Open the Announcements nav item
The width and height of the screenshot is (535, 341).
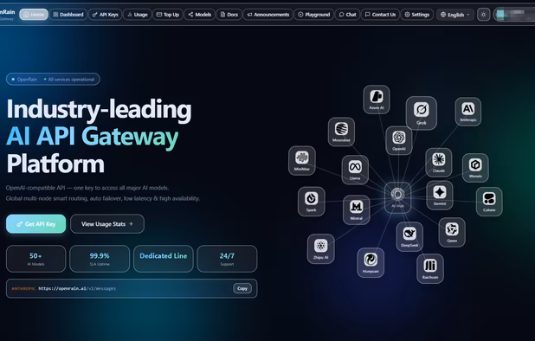[268, 15]
